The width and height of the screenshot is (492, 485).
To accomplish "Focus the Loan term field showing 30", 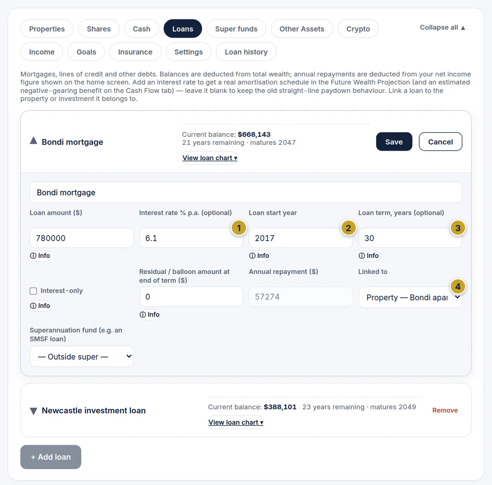I will [x=410, y=238].
